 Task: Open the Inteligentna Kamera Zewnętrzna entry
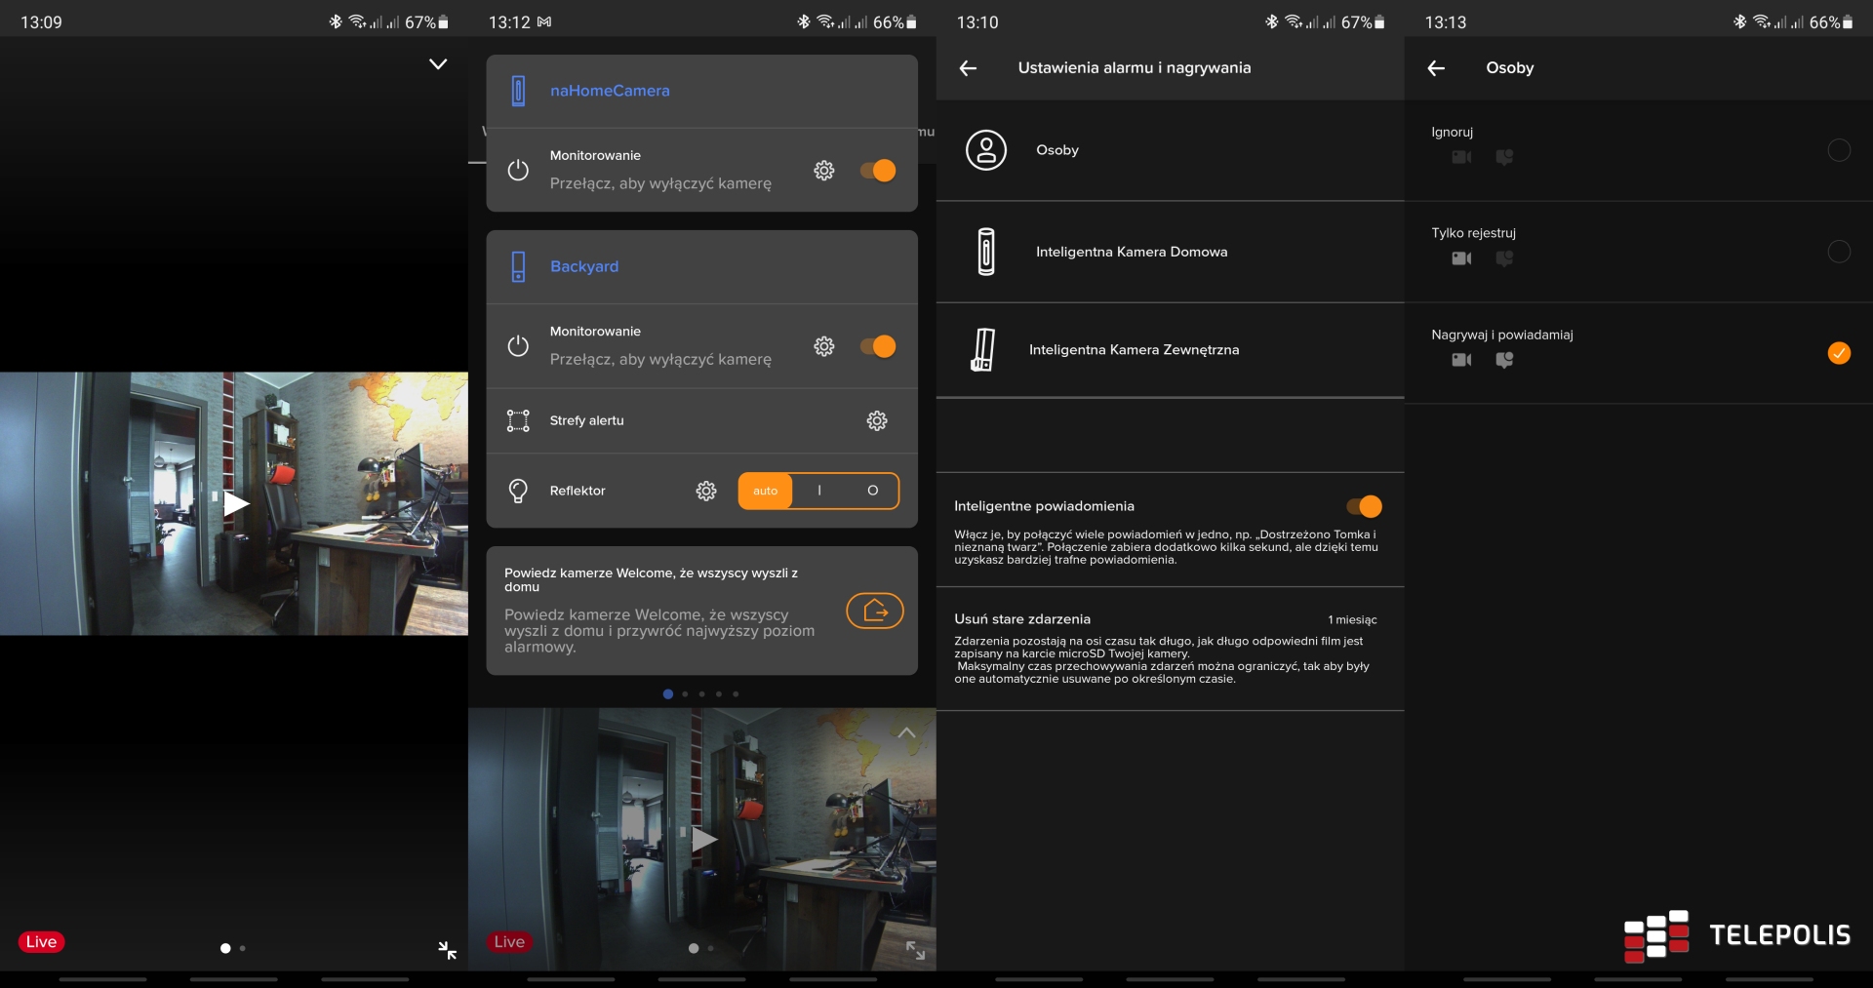pyautogui.click(x=1134, y=350)
